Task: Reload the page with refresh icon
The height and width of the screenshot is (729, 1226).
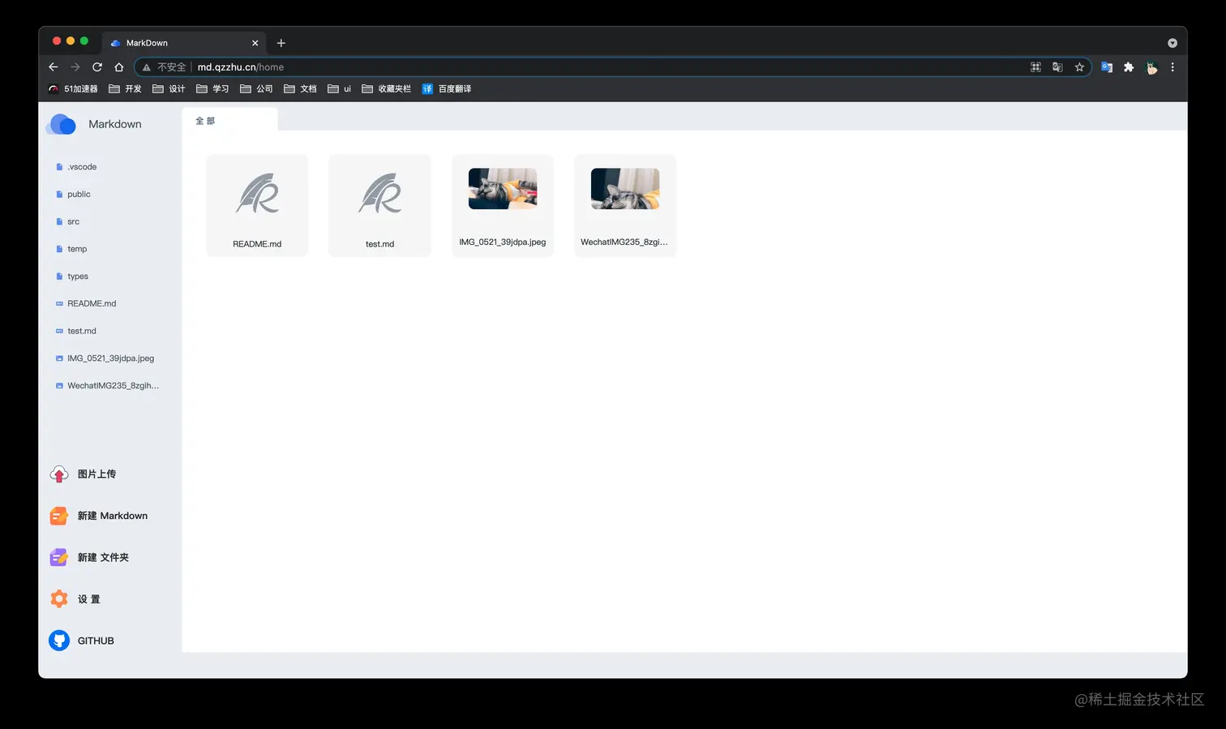Action: (97, 67)
